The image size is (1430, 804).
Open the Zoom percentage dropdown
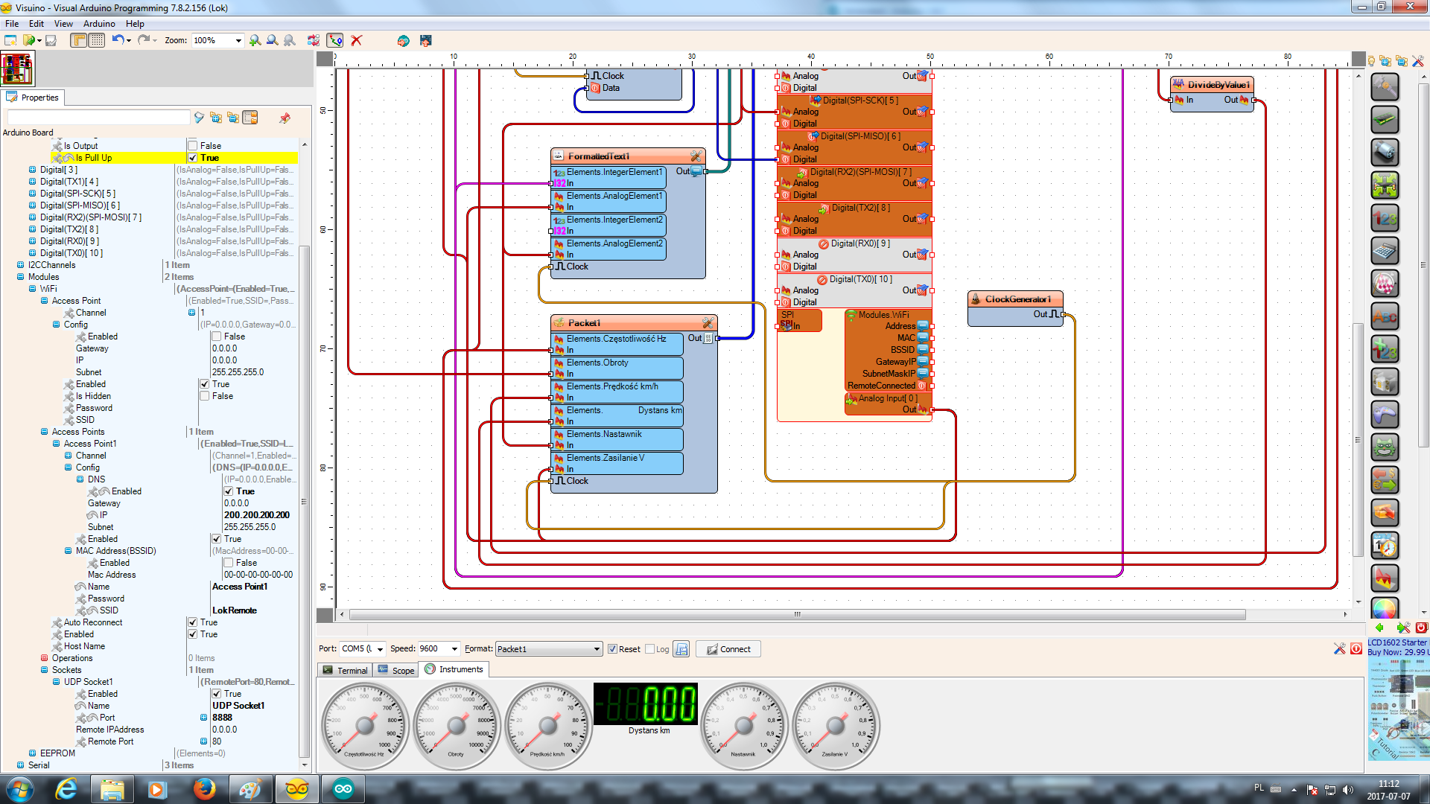[238, 40]
